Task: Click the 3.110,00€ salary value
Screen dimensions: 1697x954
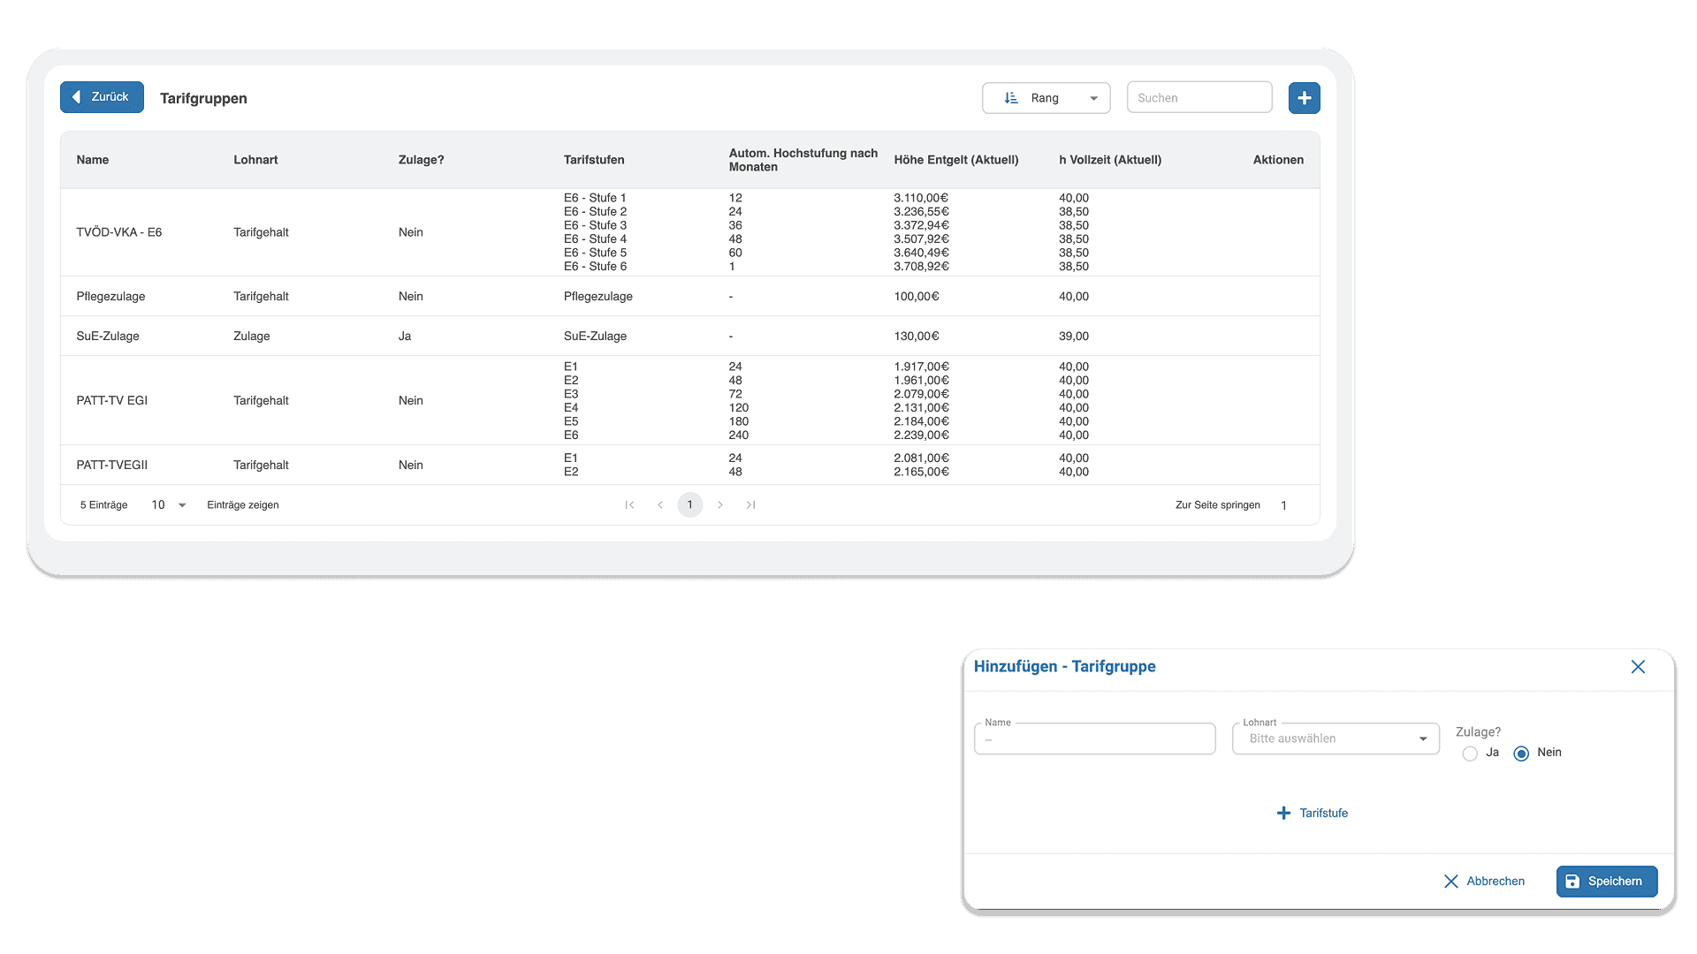Action: click(x=921, y=198)
